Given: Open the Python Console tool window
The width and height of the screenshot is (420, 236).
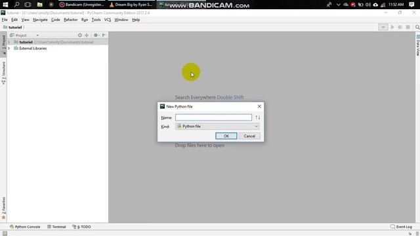Looking at the screenshot, I should pos(25,227).
